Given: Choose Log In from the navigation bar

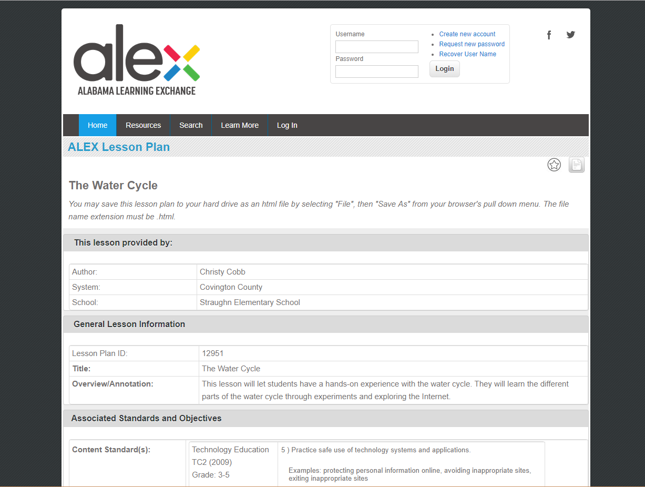Looking at the screenshot, I should [287, 125].
